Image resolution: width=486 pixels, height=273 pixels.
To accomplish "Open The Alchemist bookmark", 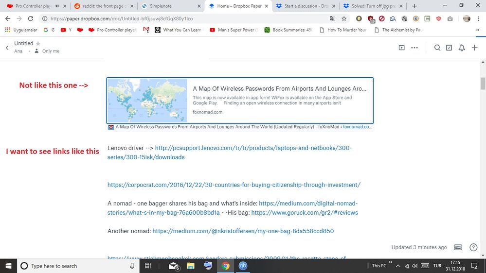I will coord(398,30).
